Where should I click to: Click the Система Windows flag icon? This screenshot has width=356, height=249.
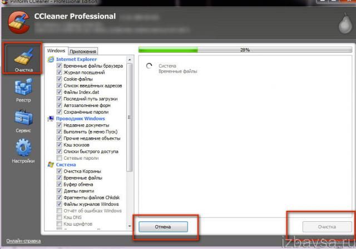[x=51, y=165]
